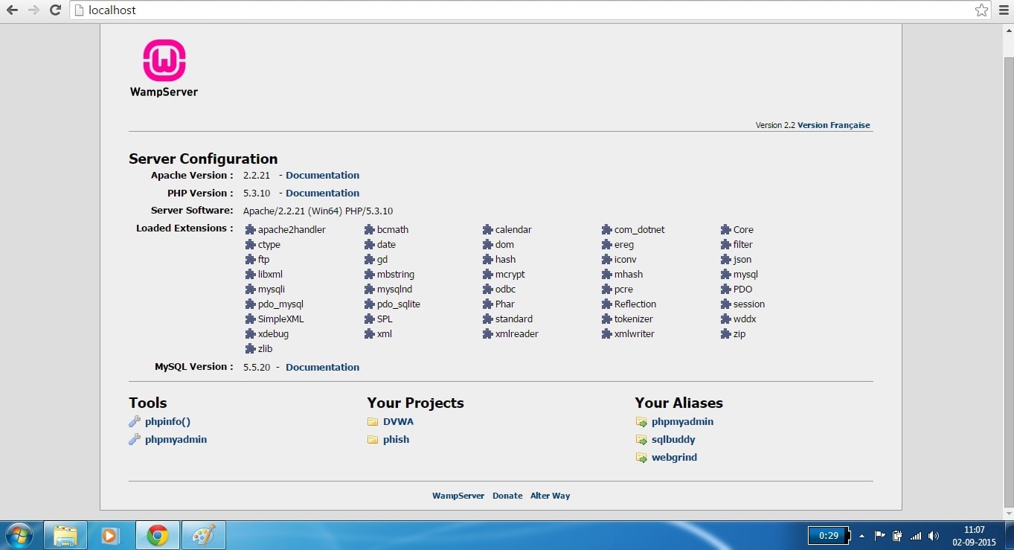Click the pdo_mysql extension text
1014x550 pixels.
280,304
